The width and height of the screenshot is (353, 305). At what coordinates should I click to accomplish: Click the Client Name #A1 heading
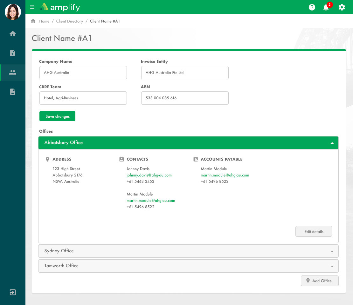click(62, 38)
